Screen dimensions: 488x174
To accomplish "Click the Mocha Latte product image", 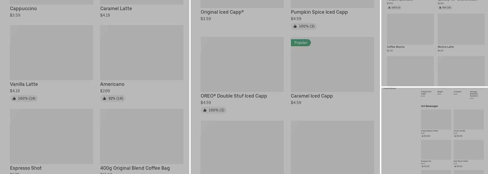I will tap(461, 29).
